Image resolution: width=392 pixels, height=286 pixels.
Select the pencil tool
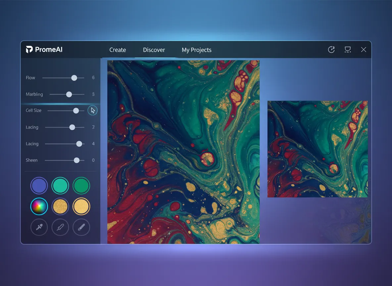click(x=81, y=227)
